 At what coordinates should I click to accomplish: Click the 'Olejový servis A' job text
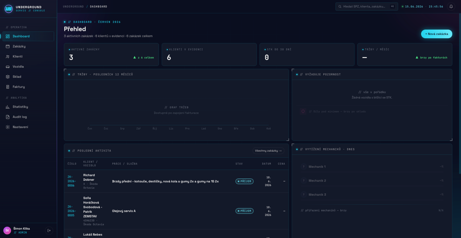click(x=124, y=211)
